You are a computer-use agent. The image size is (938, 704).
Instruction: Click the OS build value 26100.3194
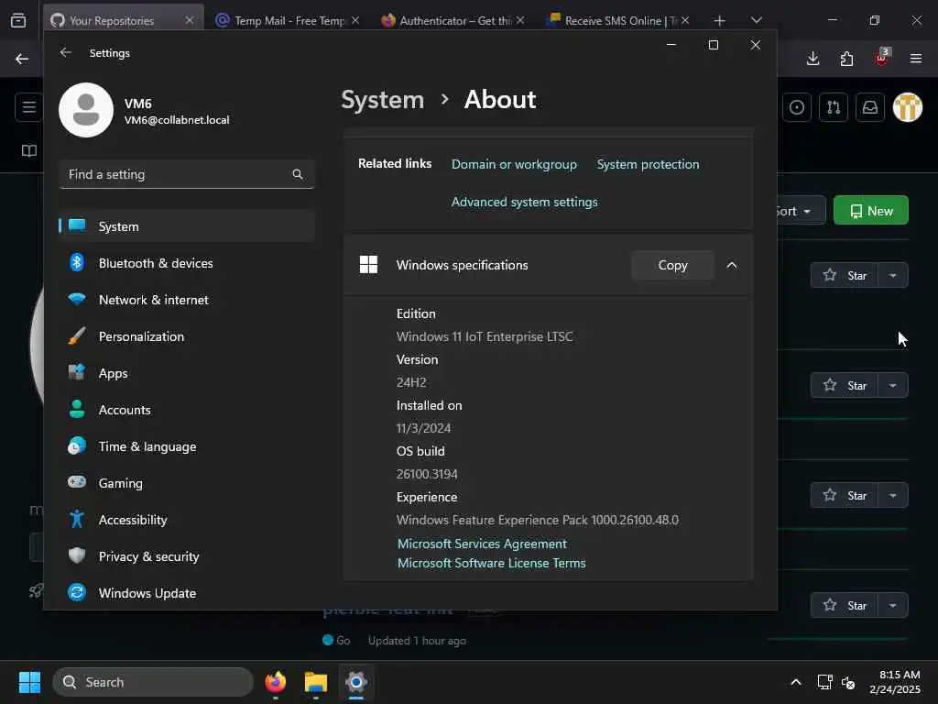427,474
